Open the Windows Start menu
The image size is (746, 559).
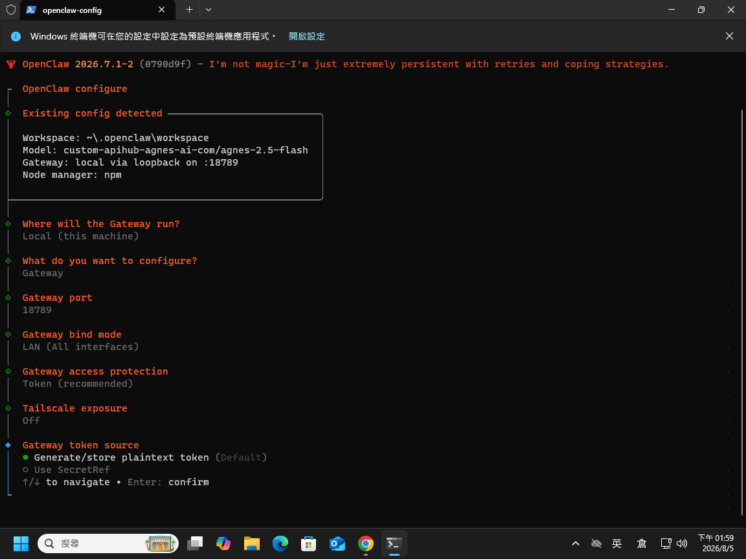(21, 543)
